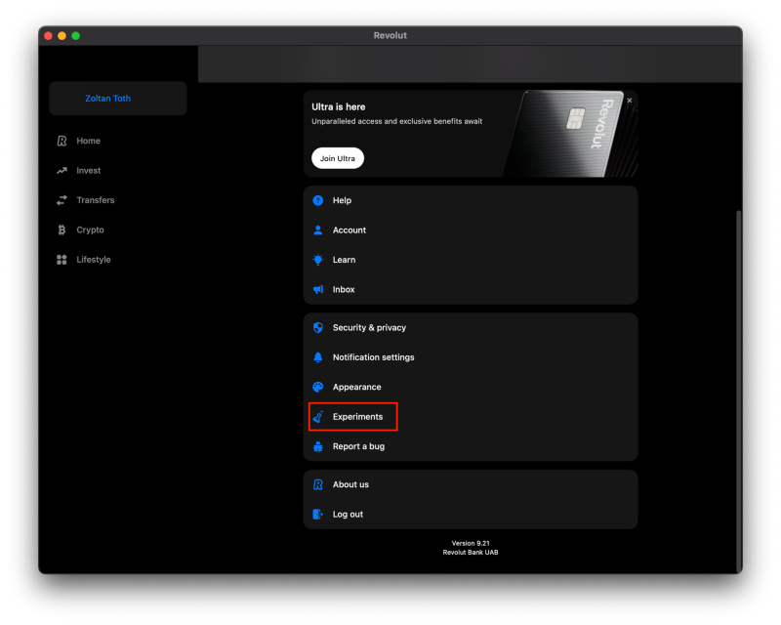
Task: Click the vertical scrollbar on the right
Action: (739, 392)
